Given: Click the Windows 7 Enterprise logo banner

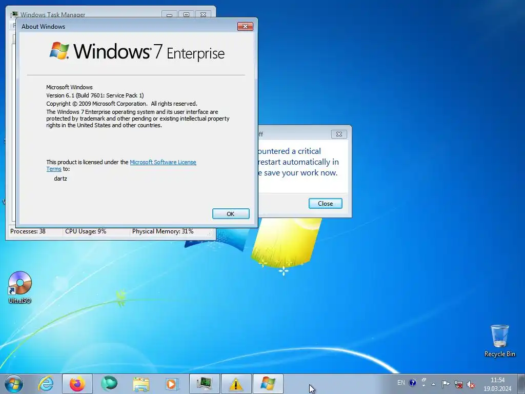Looking at the screenshot, I should pos(137,52).
